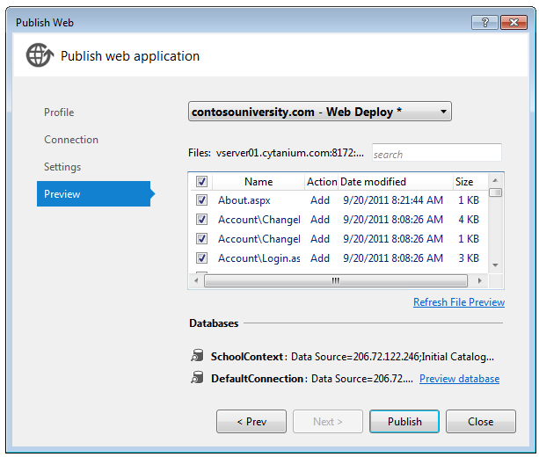Toggle the select-all checkbox in header row

tap(201, 181)
